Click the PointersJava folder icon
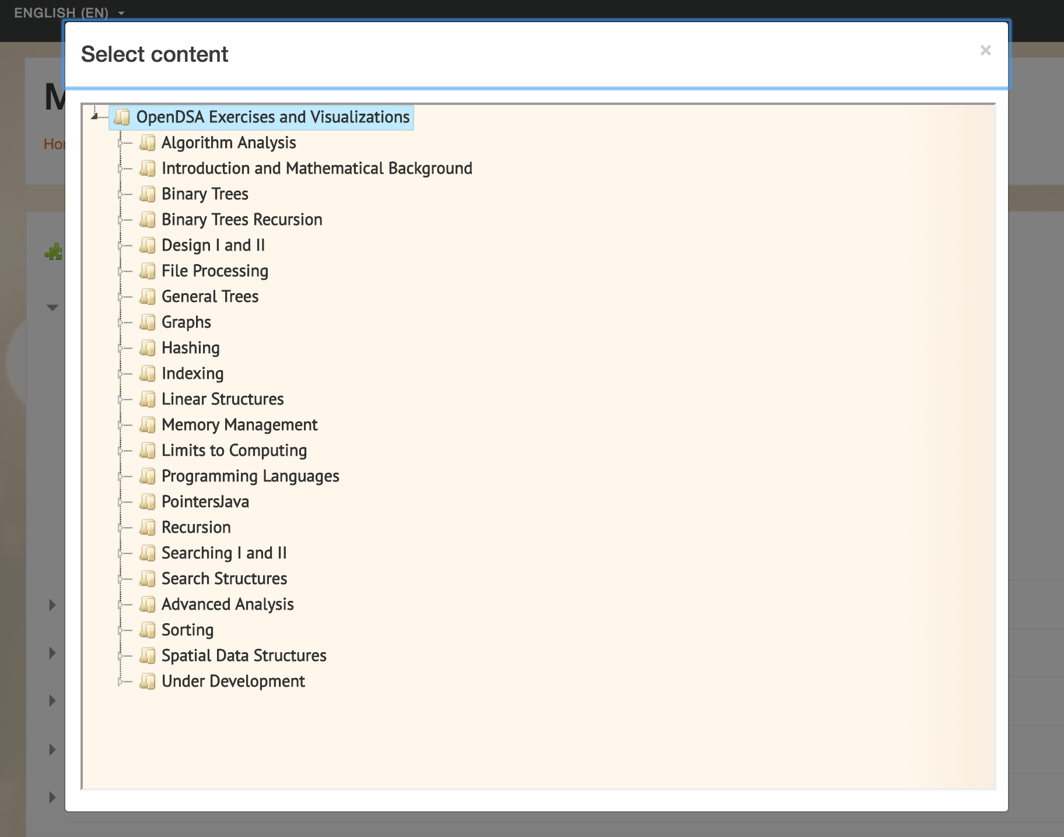This screenshot has height=837, width=1064. pos(148,502)
